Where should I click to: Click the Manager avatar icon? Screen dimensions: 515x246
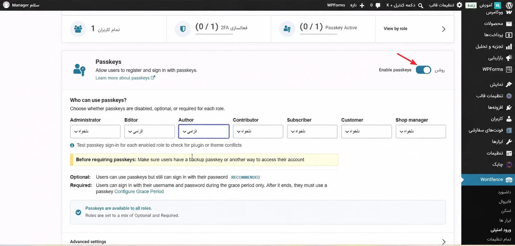6,5
